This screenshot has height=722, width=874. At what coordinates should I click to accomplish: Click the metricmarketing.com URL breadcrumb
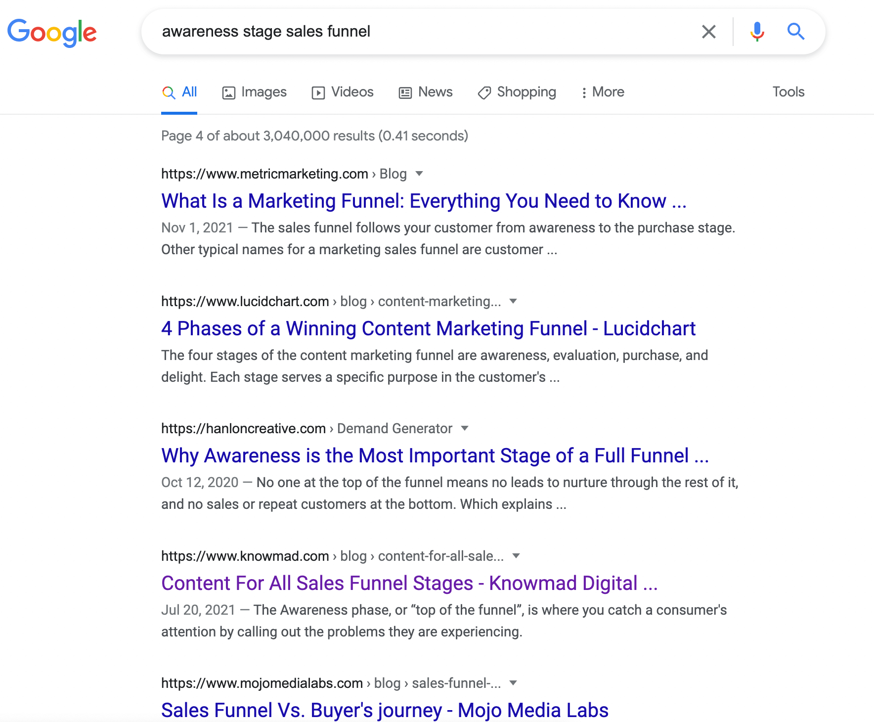click(284, 174)
